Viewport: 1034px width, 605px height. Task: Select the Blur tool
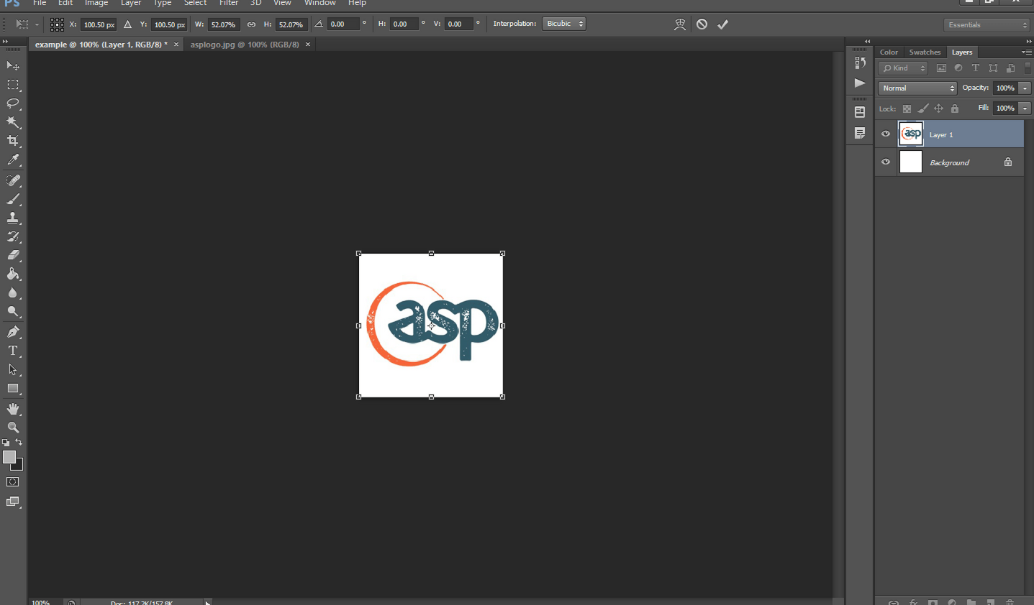tap(13, 293)
